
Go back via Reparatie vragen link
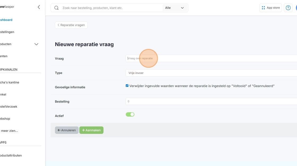point(71,25)
